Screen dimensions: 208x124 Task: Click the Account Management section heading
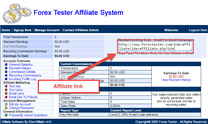19,101
